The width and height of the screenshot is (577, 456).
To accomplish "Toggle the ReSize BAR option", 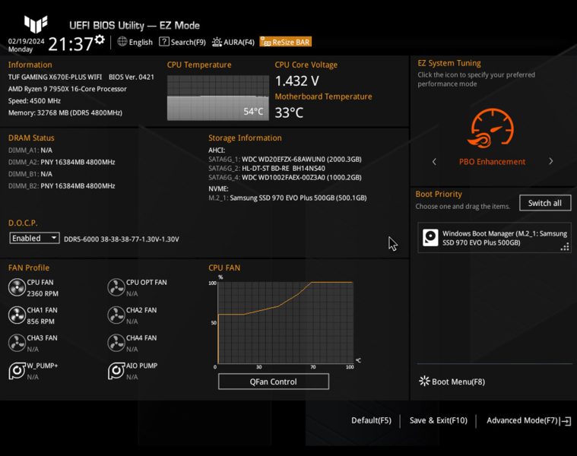I will [286, 42].
